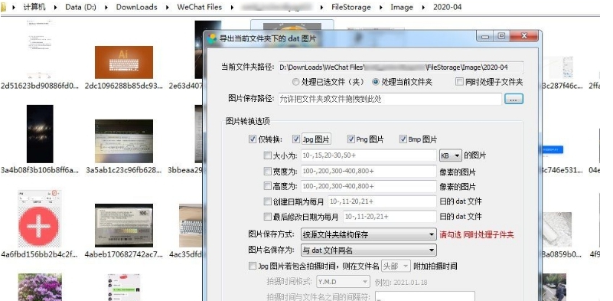Go to 计算机 in address bar

coord(34,7)
